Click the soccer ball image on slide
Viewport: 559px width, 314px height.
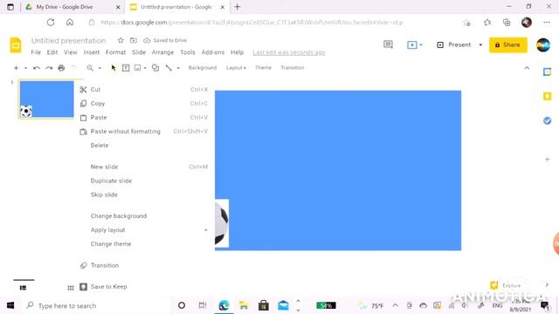[222, 223]
